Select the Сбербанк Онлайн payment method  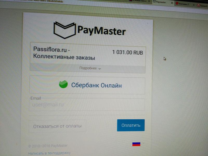pyautogui.click(x=87, y=85)
